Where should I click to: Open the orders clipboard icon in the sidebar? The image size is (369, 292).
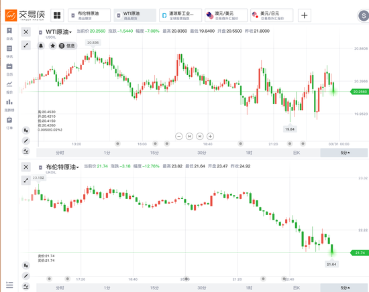tap(9, 120)
